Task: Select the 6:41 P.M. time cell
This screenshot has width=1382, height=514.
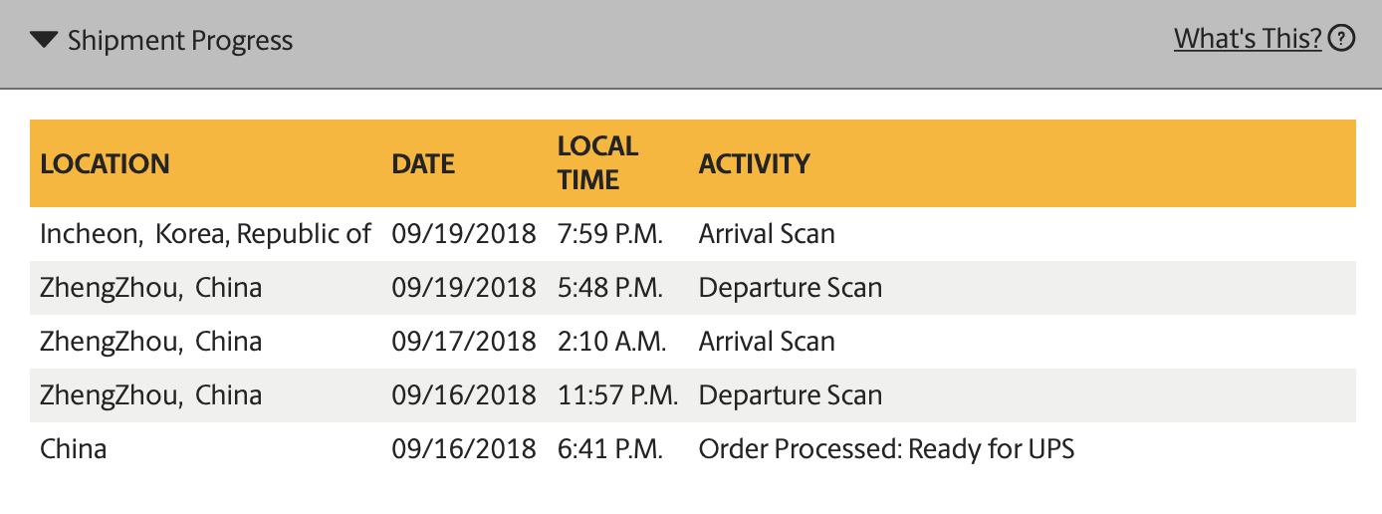Action: [x=609, y=449]
